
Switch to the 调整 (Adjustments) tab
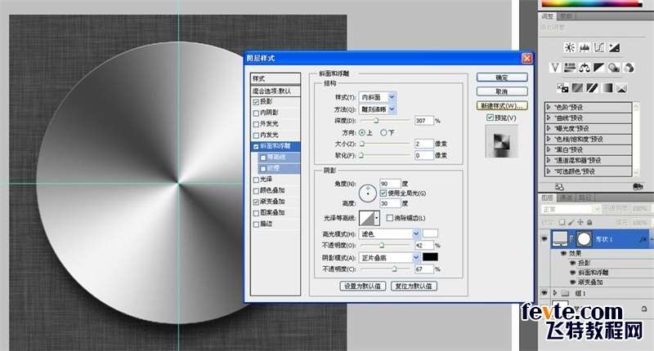pyautogui.click(x=548, y=16)
